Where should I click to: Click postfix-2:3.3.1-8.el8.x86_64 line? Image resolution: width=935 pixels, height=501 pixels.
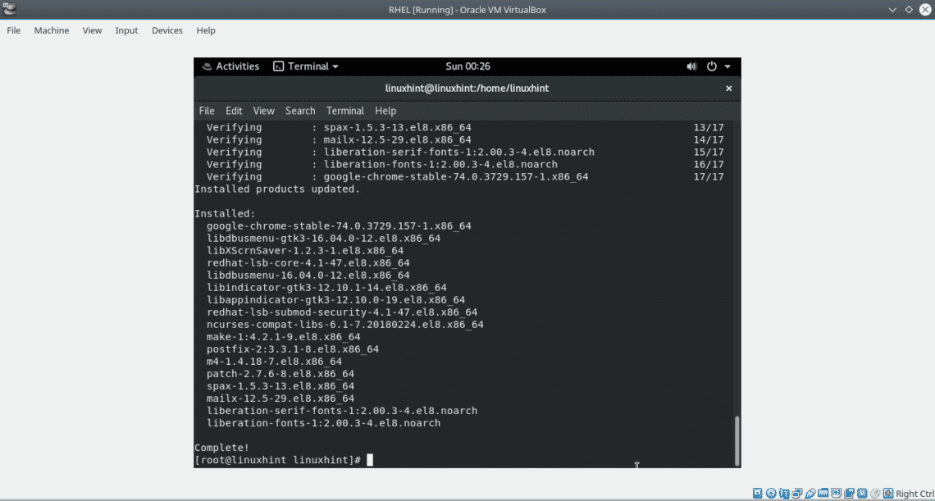293,349
